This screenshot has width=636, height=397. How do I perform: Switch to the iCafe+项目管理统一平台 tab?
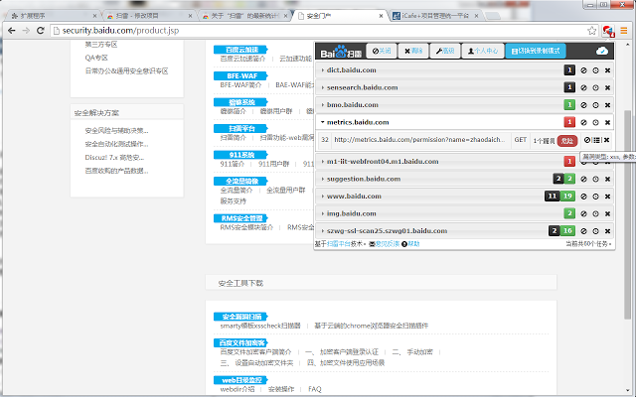point(435,16)
